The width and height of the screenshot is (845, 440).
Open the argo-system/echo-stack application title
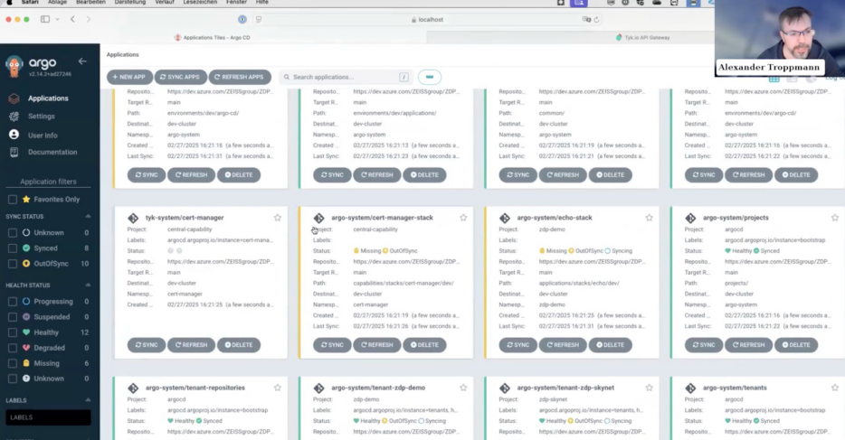(x=555, y=218)
